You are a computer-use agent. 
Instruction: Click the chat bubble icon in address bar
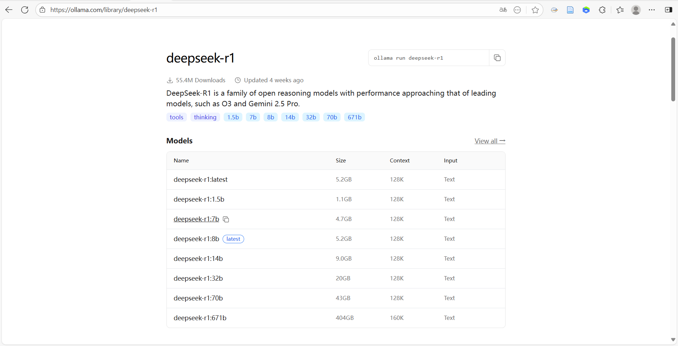[517, 10]
